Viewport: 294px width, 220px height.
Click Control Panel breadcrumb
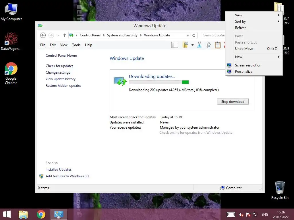pyautogui.click(x=90, y=35)
